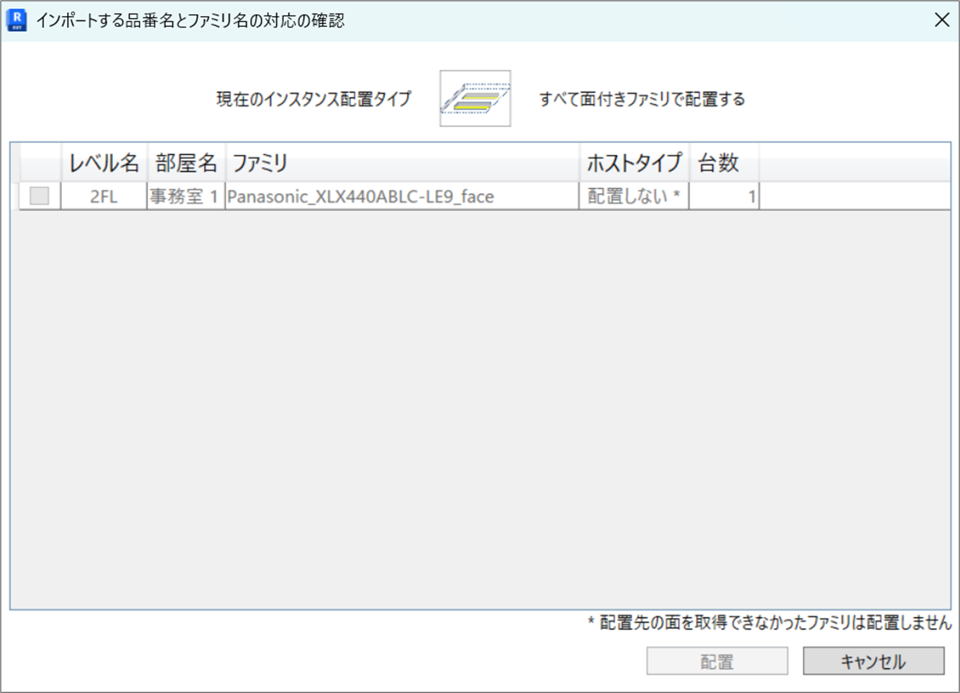Click the quantity cell showing 1
This screenshot has width=960, height=693.
click(x=723, y=196)
